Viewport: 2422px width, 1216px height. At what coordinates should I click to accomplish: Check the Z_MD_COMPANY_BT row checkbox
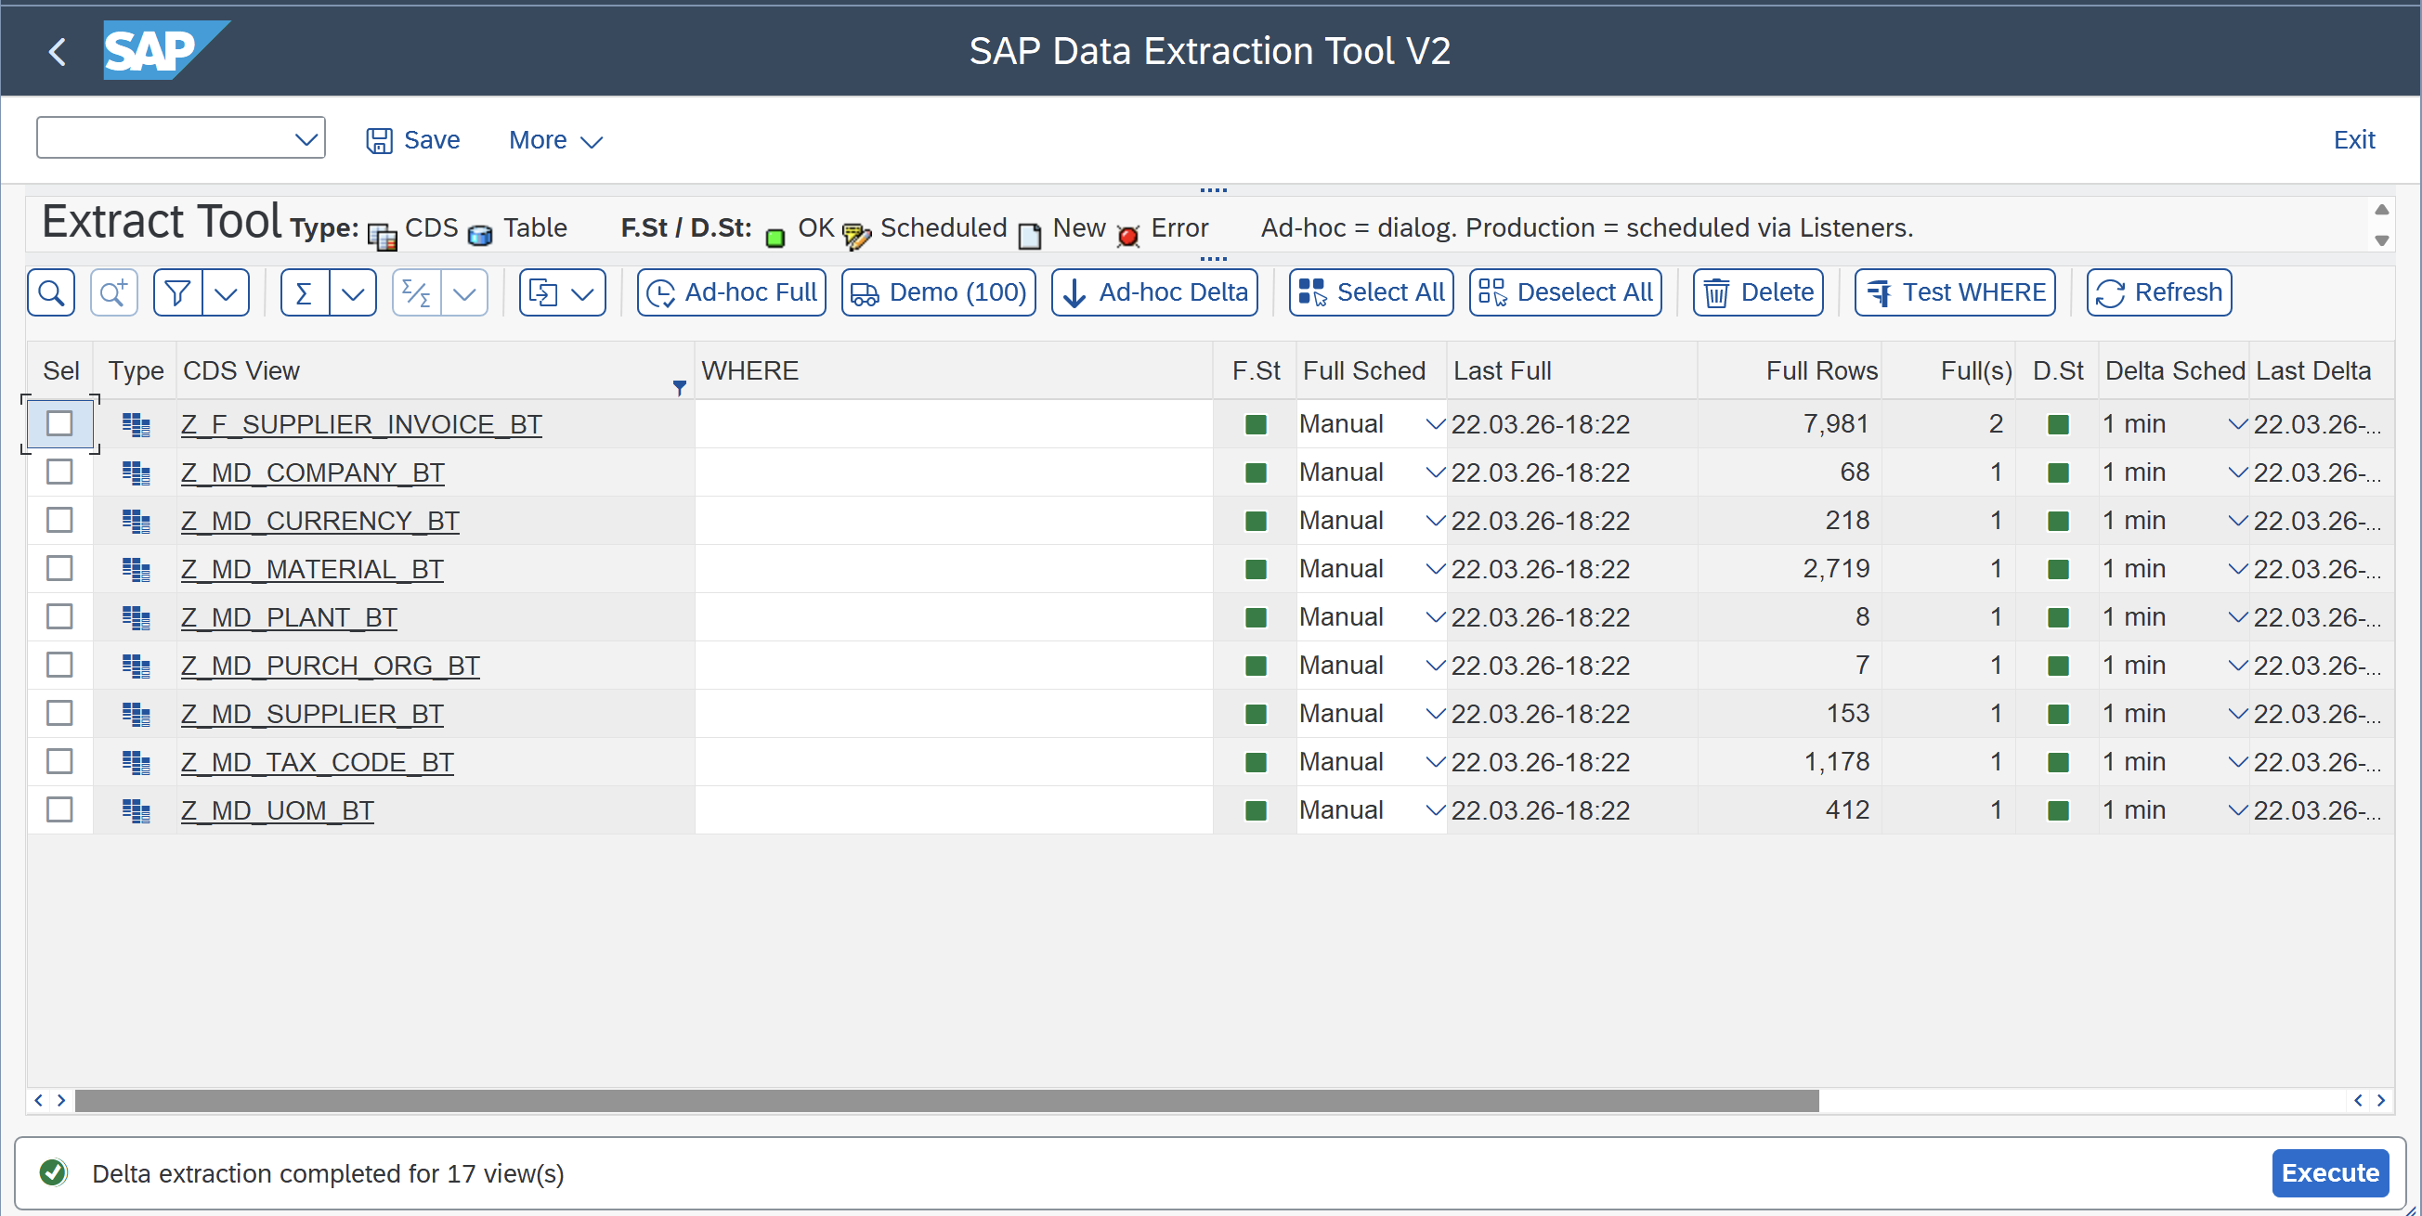[59, 472]
